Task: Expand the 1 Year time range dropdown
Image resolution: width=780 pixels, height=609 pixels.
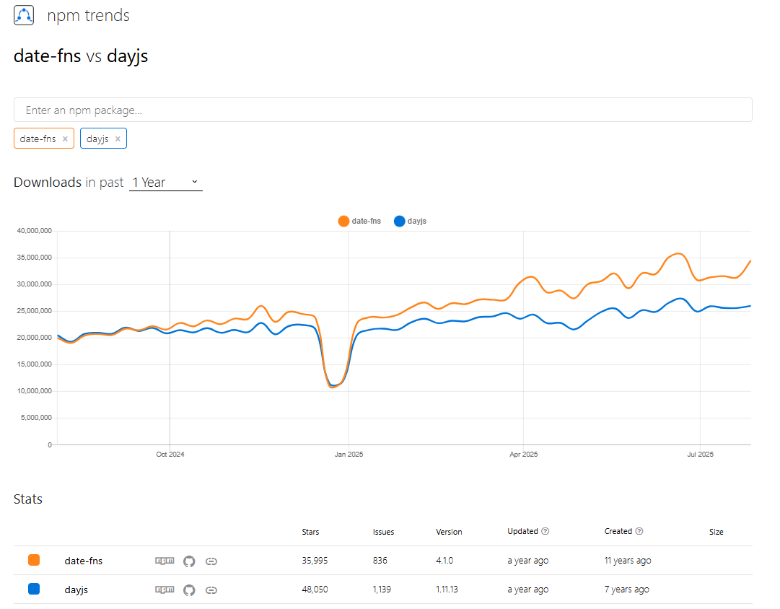Action: (165, 183)
